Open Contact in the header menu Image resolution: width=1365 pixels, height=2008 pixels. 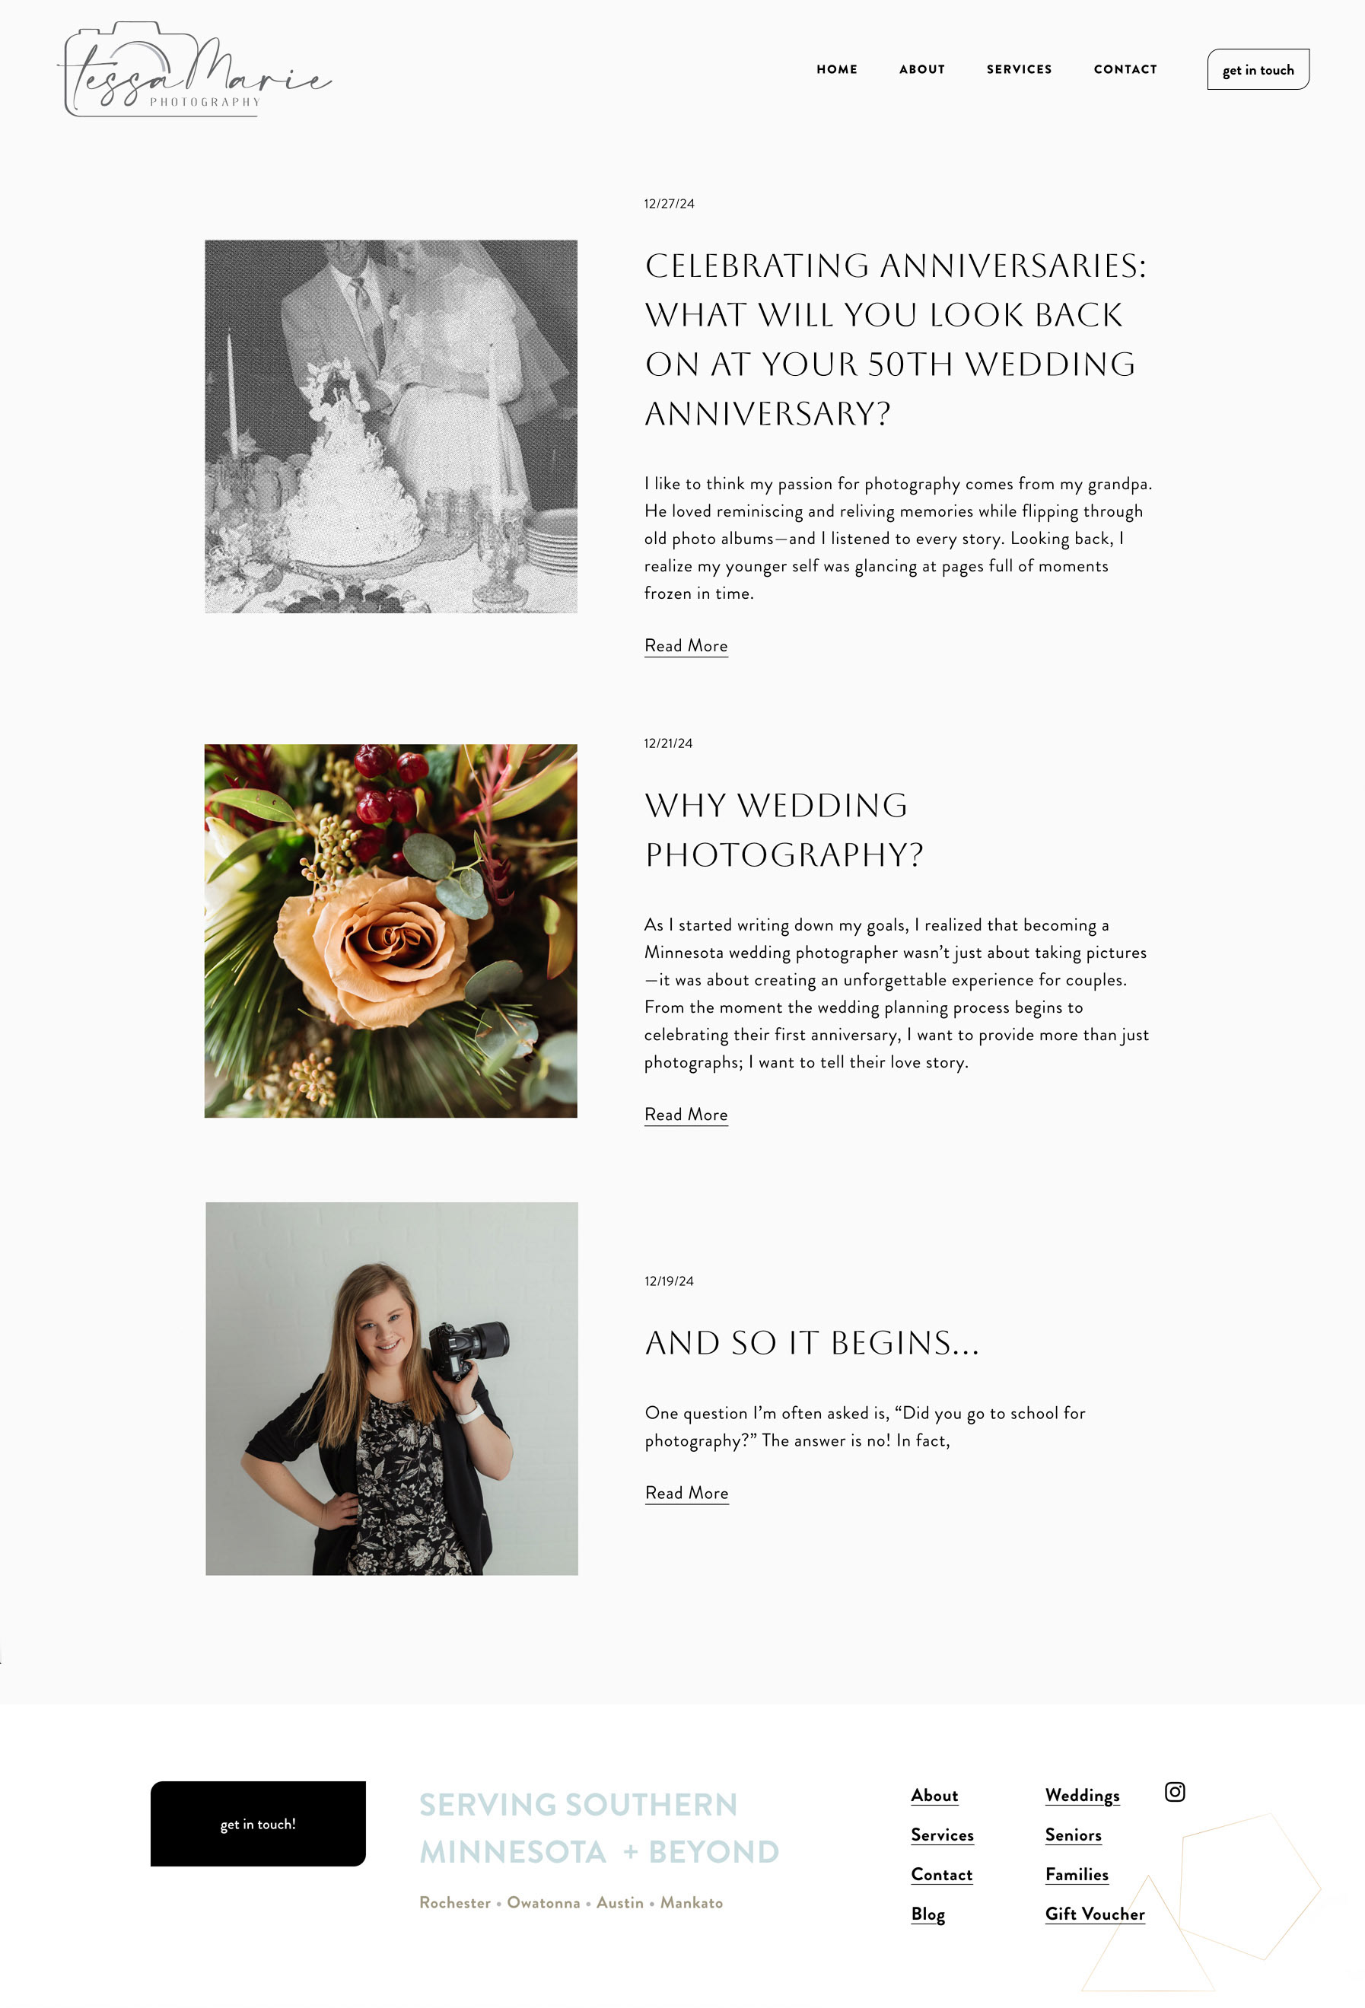point(1125,69)
